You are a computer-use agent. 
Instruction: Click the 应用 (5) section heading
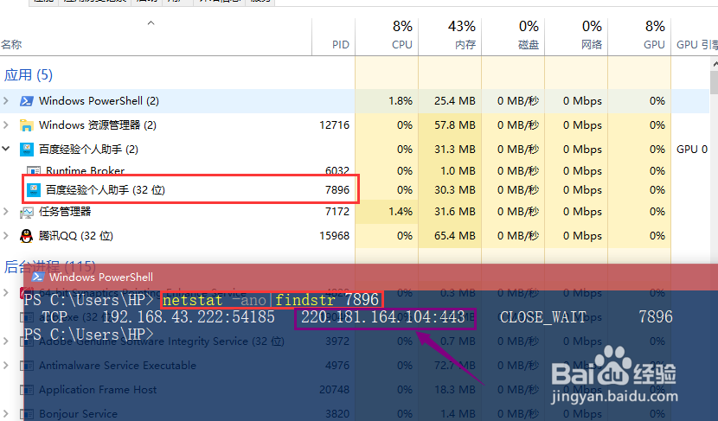coord(29,74)
